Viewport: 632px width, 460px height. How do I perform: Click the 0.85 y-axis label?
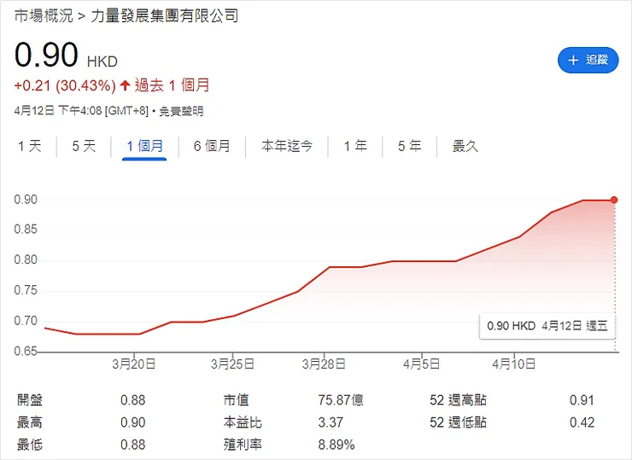26,230
